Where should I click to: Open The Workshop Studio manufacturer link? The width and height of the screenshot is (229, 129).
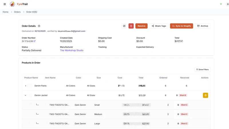point(72,50)
